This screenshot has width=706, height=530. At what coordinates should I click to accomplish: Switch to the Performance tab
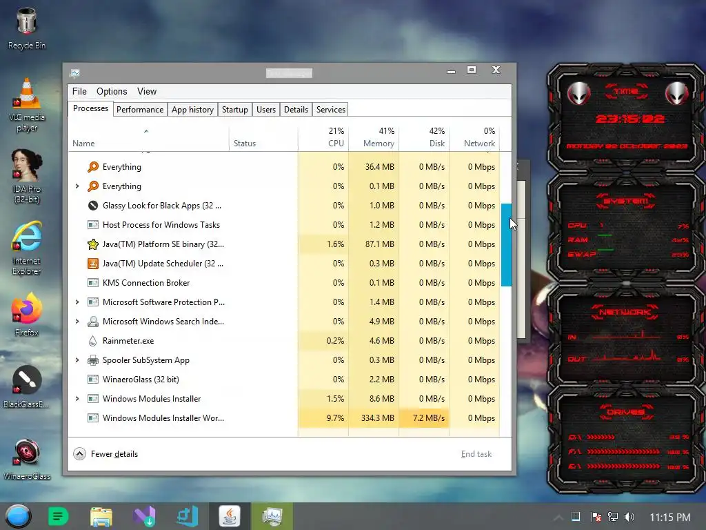140,110
